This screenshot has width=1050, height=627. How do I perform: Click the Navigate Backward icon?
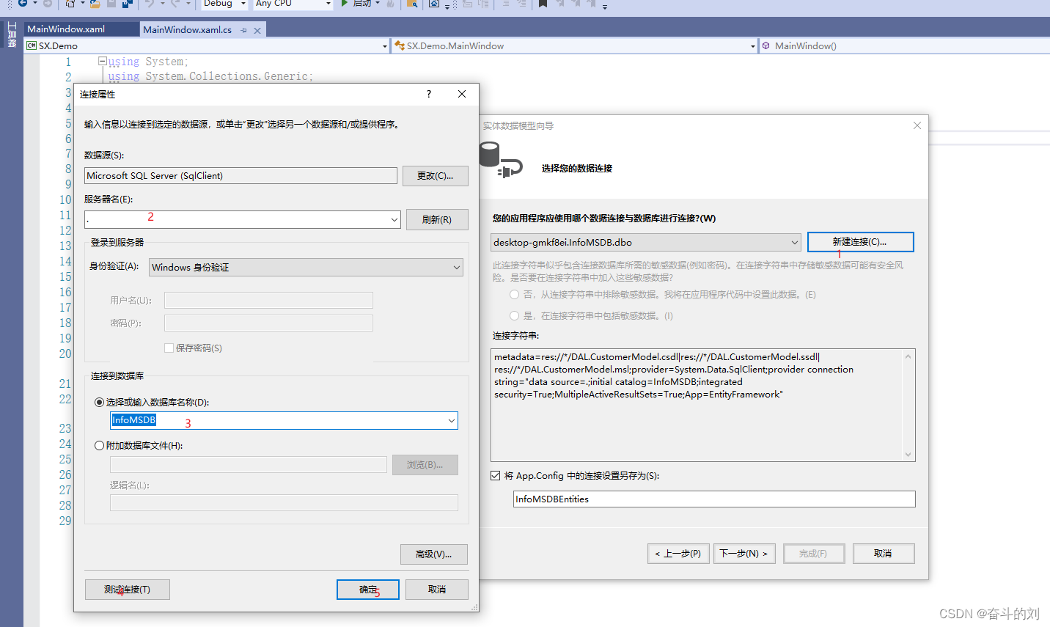point(21,6)
